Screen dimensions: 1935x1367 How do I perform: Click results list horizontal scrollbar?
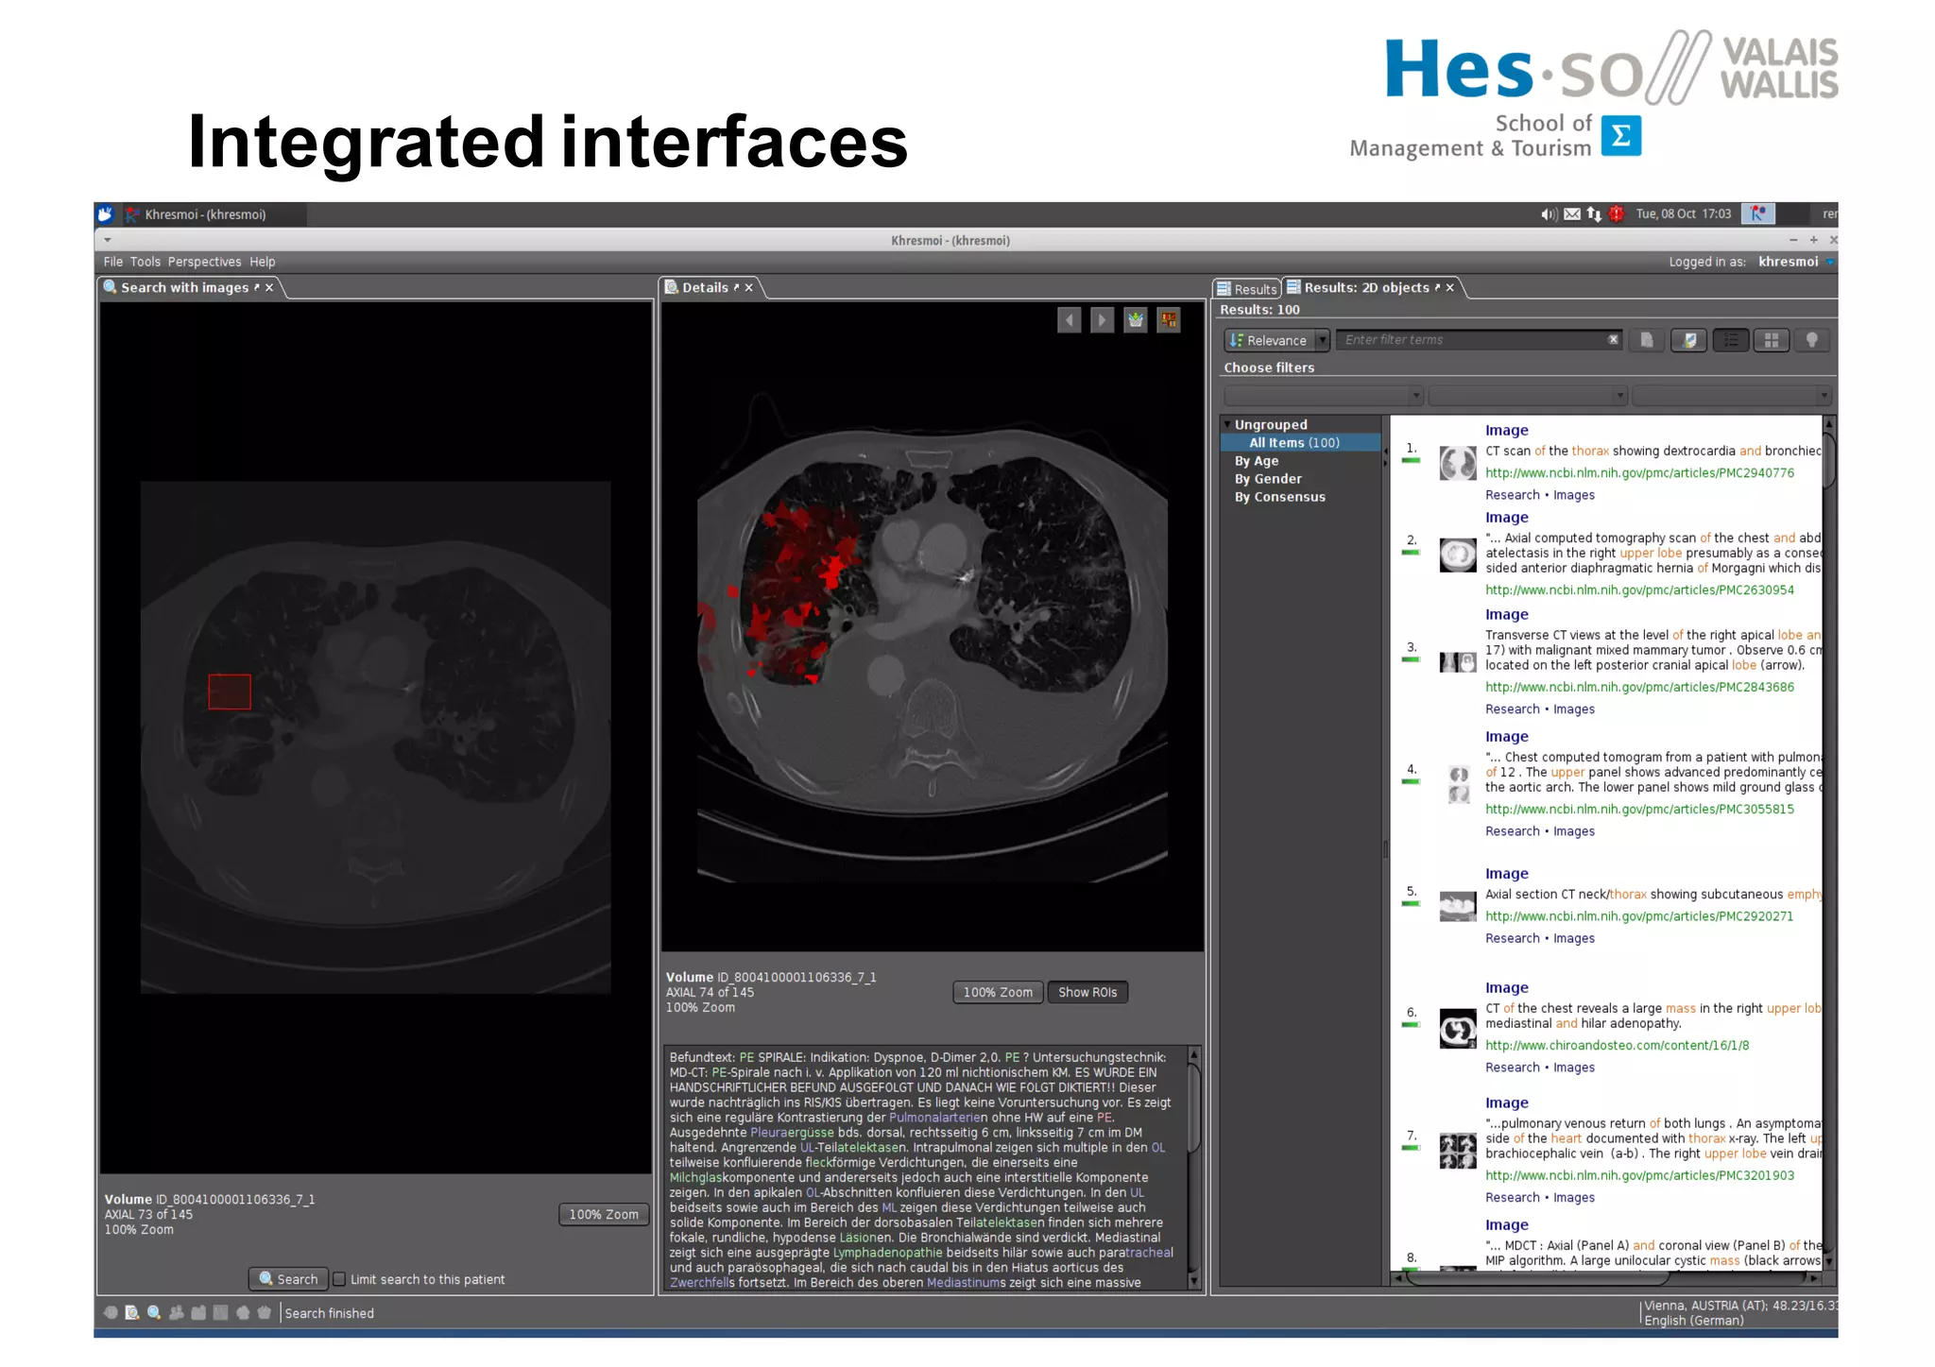pos(1606,1278)
